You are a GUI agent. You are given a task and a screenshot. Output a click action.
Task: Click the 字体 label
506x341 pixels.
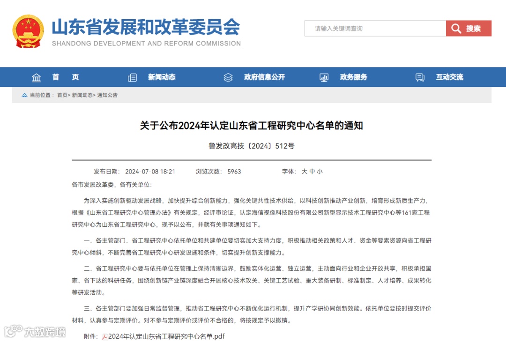point(289,172)
